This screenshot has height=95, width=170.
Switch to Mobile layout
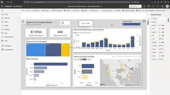[45, 11]
